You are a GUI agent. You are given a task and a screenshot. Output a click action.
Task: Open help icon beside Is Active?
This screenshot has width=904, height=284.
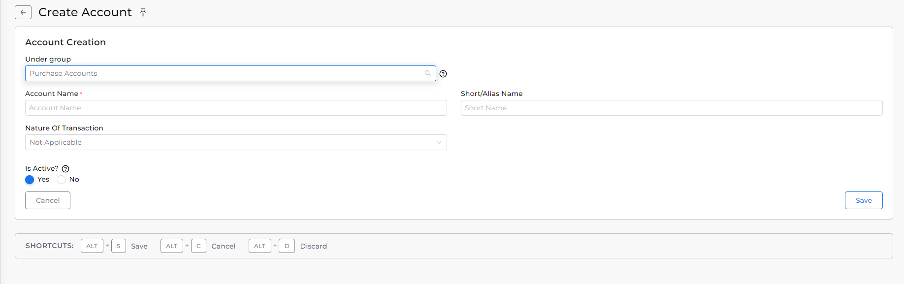[x=65, y=169]
